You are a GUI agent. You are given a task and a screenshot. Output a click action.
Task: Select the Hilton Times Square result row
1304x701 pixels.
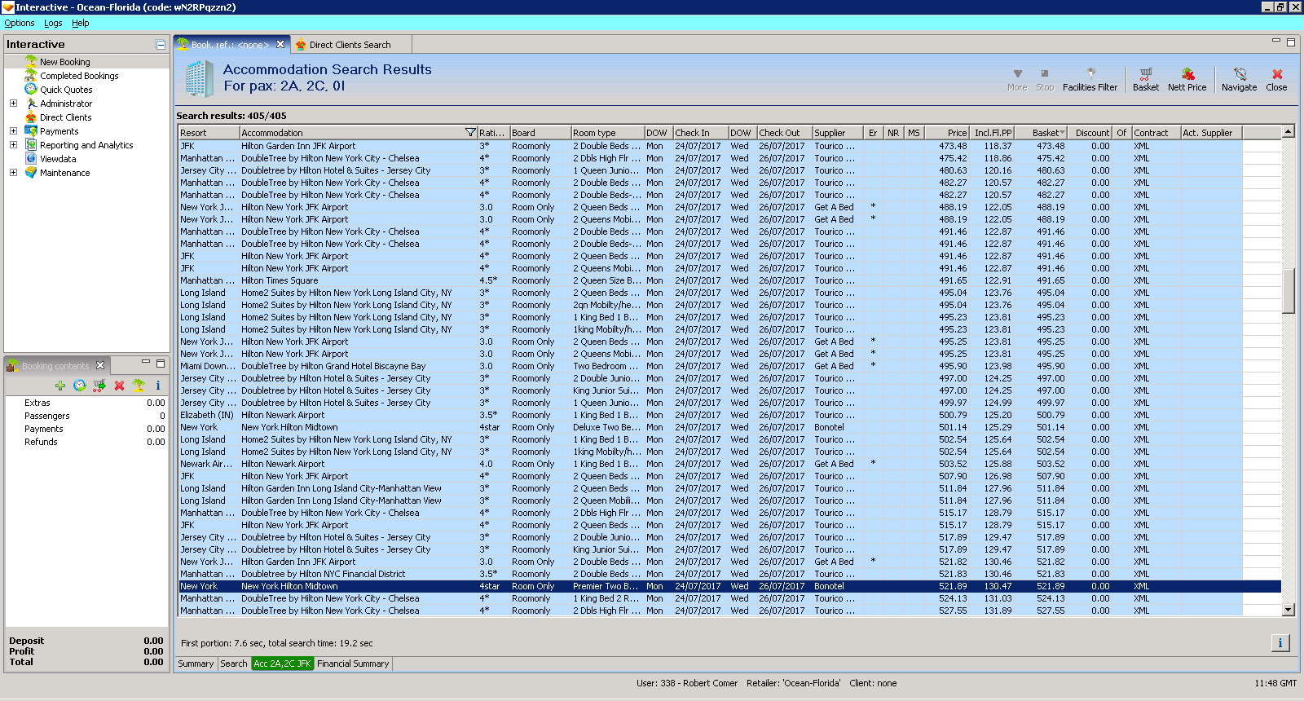[x=729, y=280]
